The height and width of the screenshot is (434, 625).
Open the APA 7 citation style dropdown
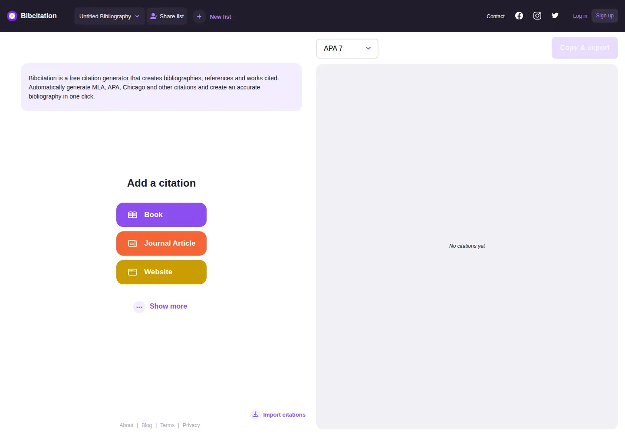[x=347, y=48]
